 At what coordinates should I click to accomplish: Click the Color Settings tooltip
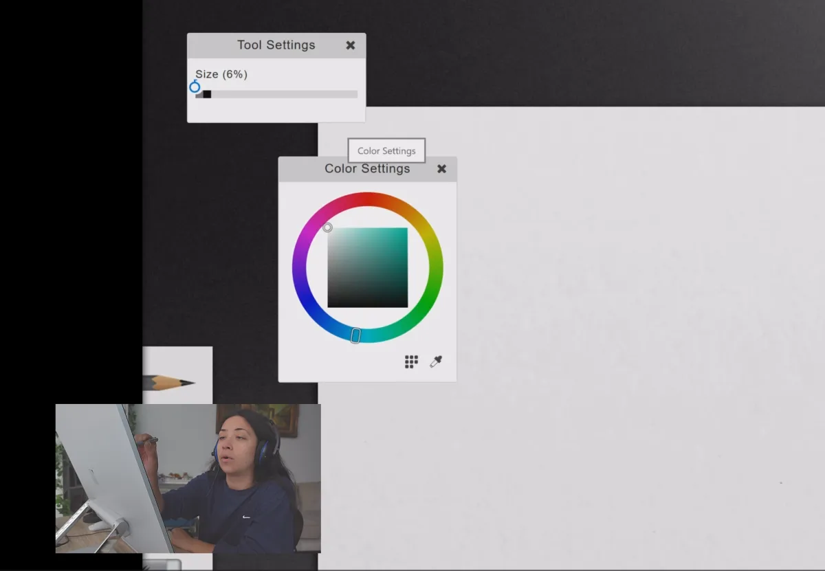click(386, 151)
